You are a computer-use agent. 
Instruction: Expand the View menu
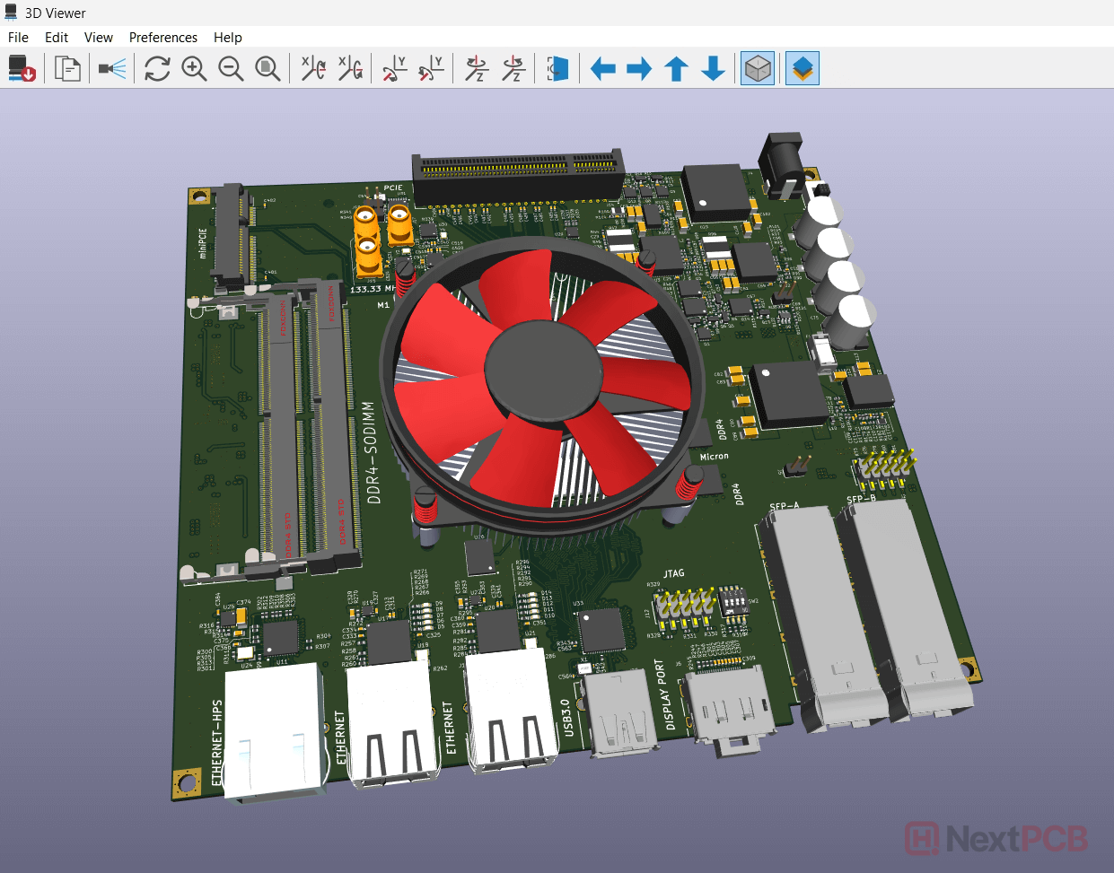point(98,38)
